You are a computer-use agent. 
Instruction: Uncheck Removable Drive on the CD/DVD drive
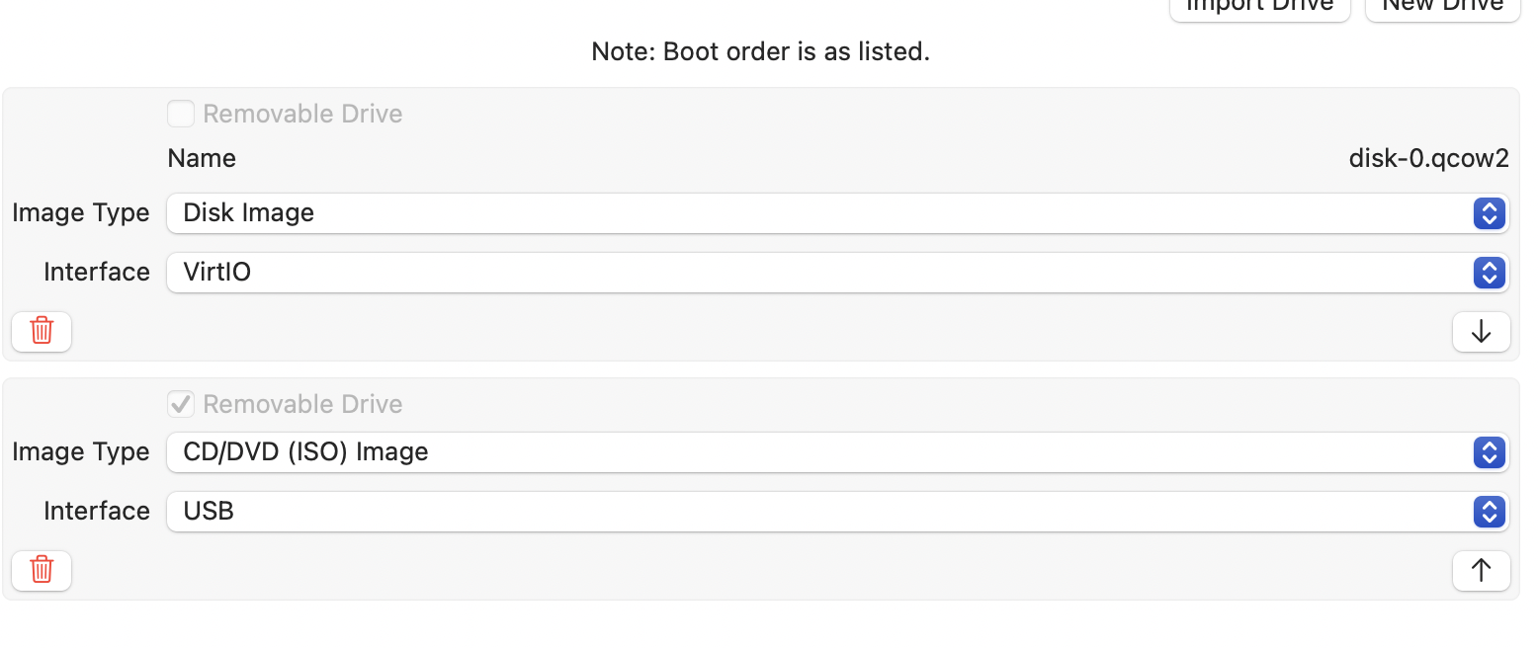(x=181, y=404)
